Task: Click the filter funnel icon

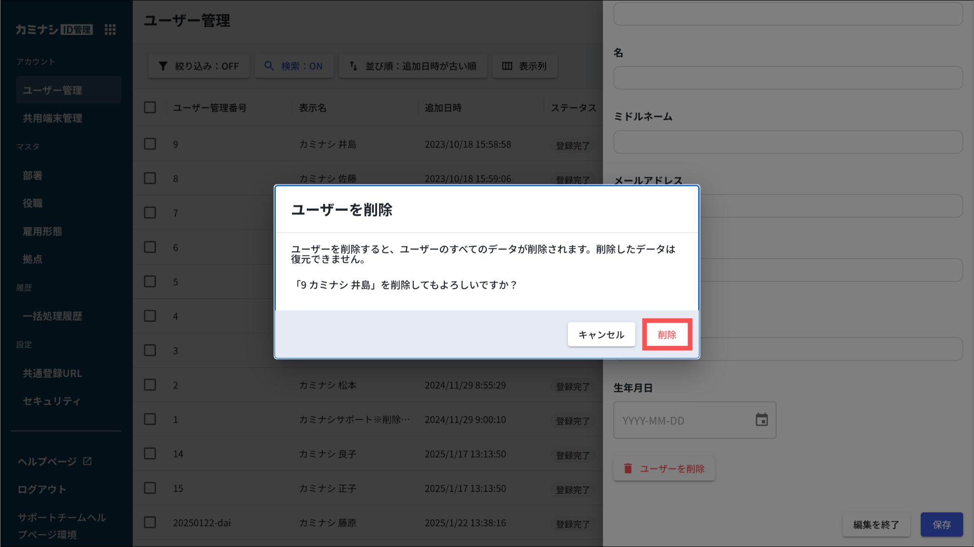Action: (x=163, y=66)
